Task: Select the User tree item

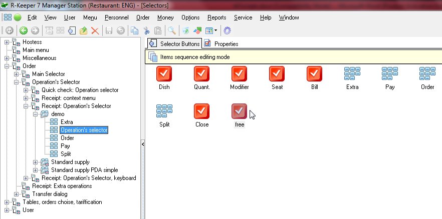Action: click(28, 210)
